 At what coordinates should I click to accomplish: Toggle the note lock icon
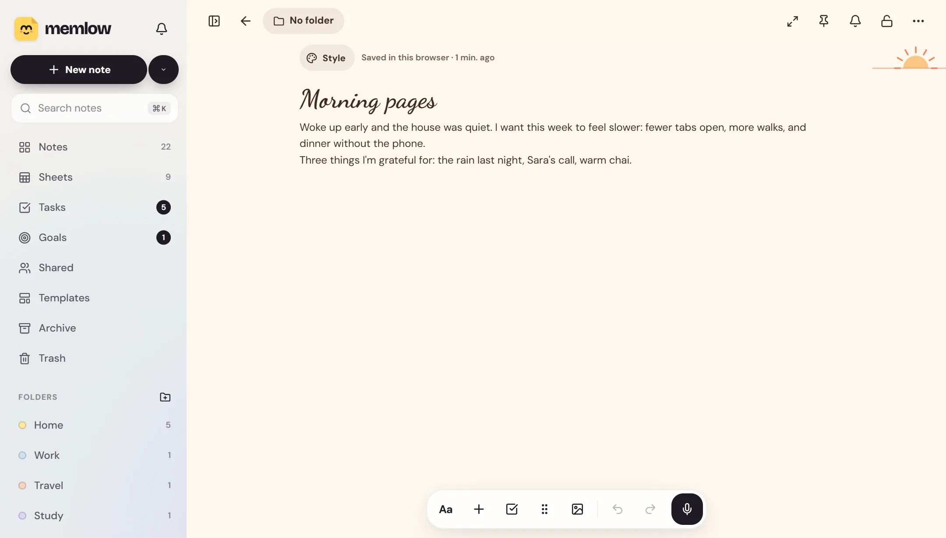coord(887,21)
